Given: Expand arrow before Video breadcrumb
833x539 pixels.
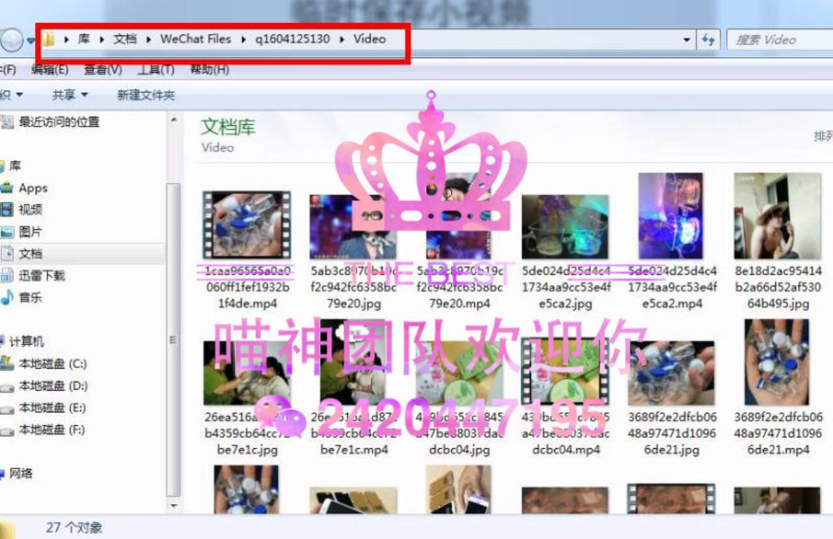Looking at the screenshot, I should tap(342, 40).
